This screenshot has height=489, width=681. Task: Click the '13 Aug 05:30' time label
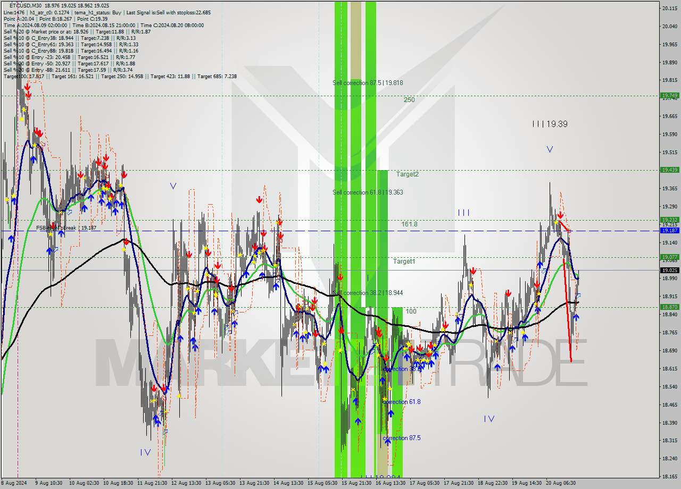[x=220, y=483]
